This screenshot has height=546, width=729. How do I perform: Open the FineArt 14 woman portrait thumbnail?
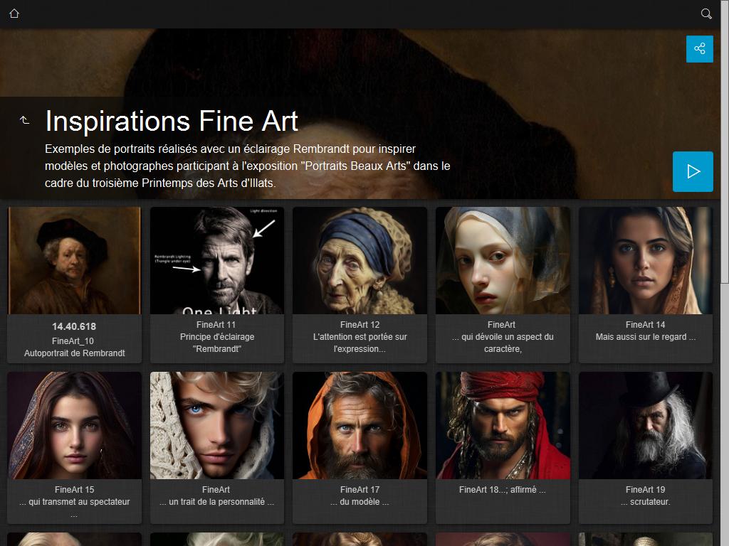coord(645,260)
